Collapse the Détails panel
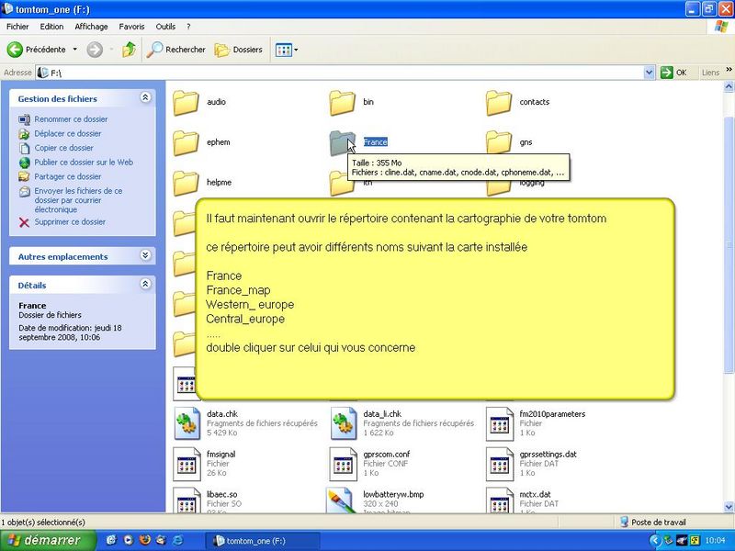This screenshot has width=735, height=551. pyautogui.click(x=145, y=284)
